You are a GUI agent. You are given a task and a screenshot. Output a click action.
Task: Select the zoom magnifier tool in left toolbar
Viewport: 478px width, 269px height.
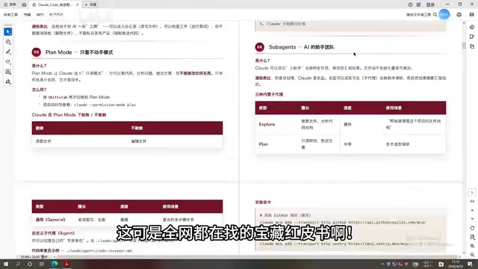pyautogui.click(x=8, y=42)
